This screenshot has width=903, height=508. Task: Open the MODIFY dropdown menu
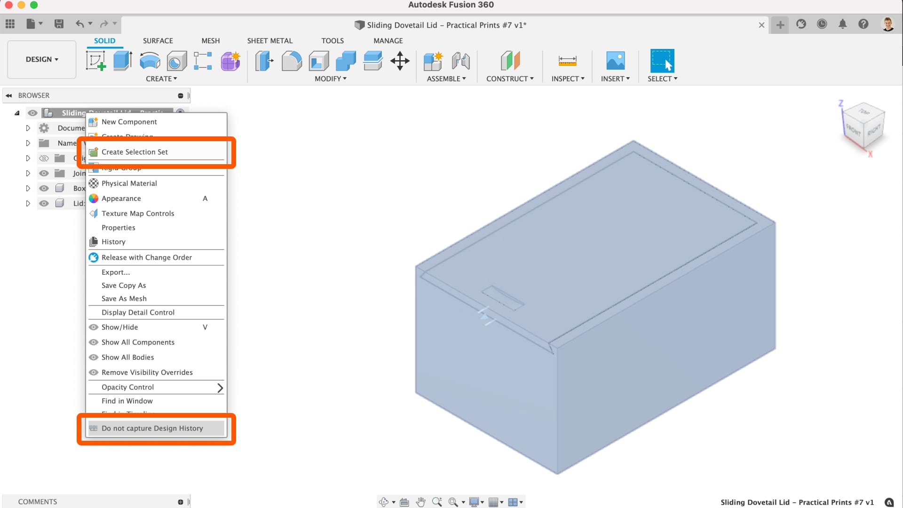coord(331,79)
